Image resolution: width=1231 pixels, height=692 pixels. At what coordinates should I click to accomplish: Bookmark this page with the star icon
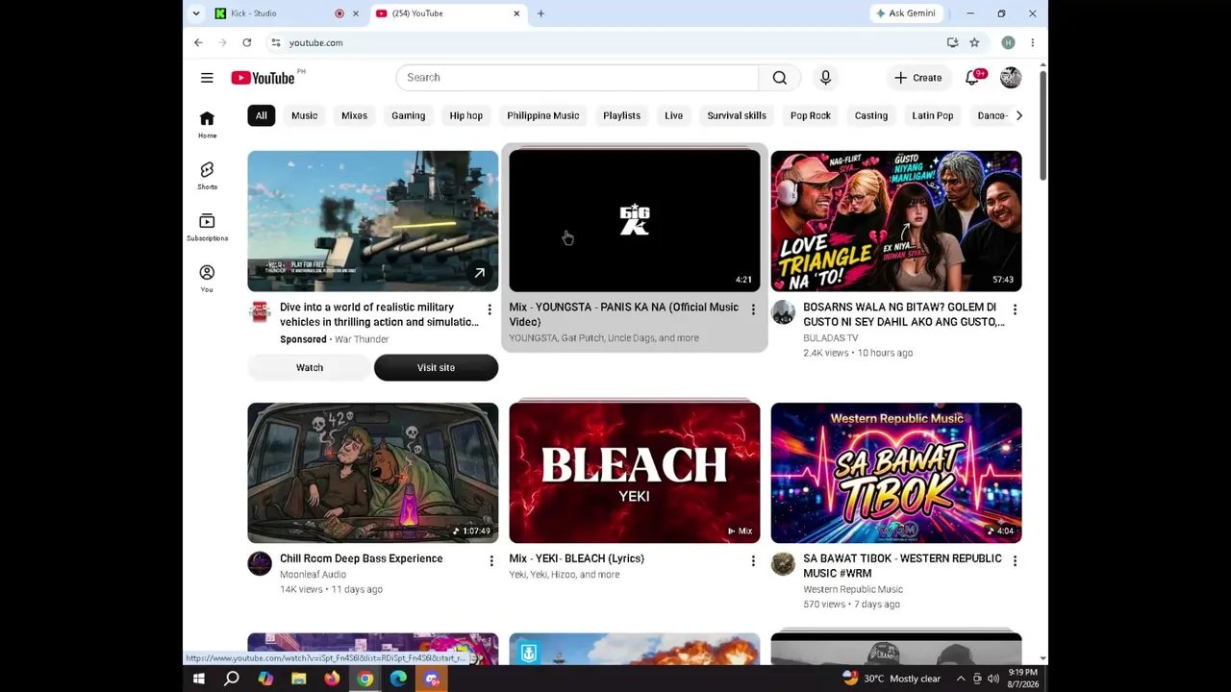pyautogui.click(x=974, y=42)
